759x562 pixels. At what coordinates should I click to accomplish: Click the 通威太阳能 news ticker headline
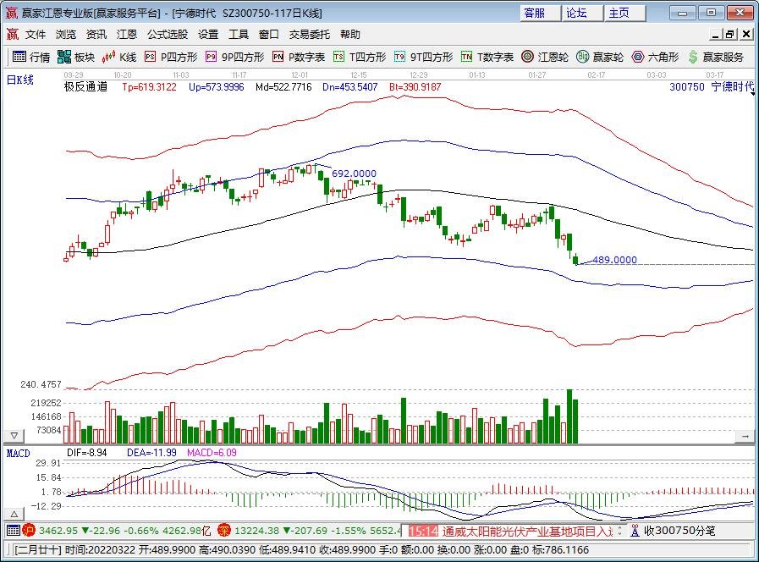tap(526, 531)
